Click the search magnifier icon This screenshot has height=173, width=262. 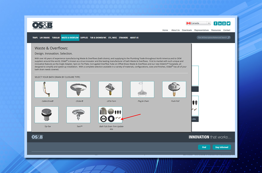[x=229, y=37]
